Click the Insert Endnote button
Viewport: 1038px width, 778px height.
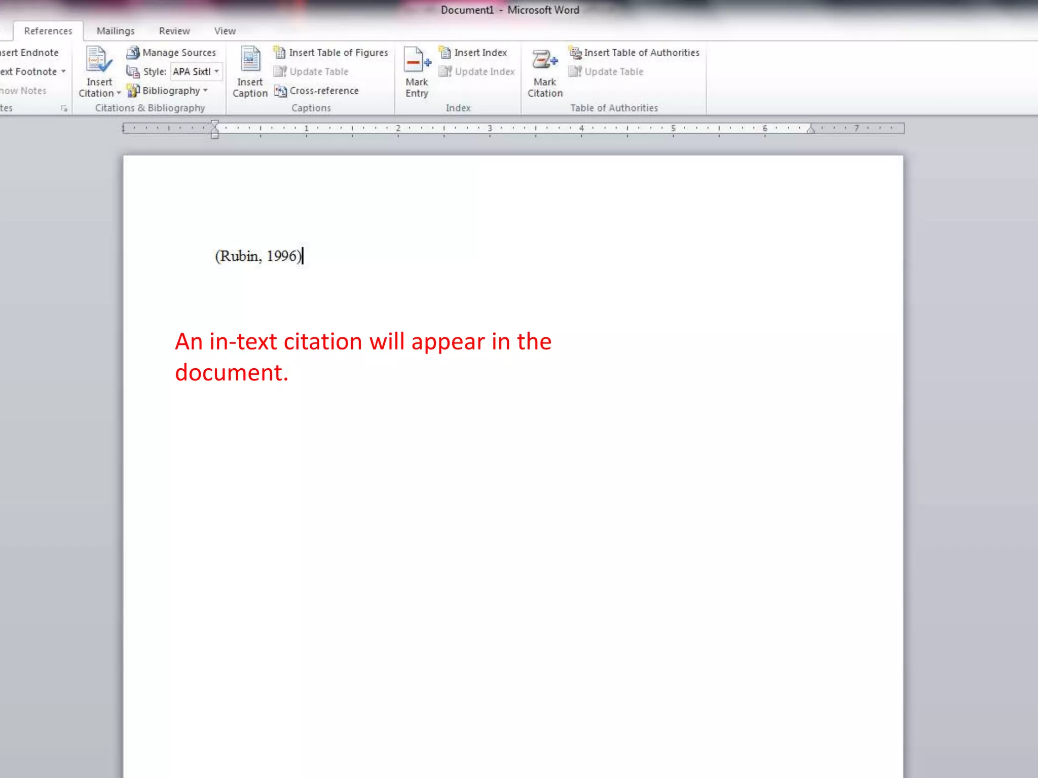pos(29,53)
